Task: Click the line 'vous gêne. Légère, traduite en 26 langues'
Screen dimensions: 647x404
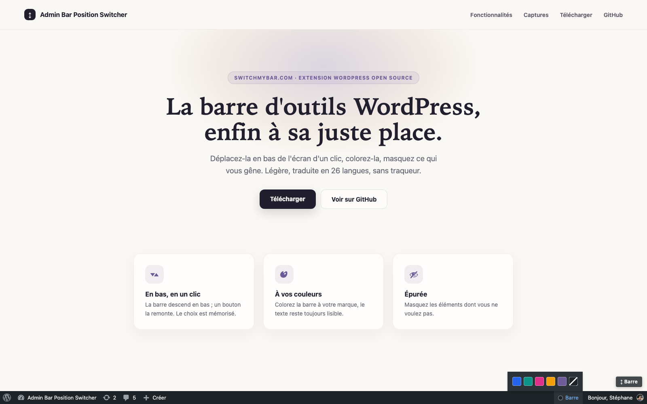Action: pos(323,170)
